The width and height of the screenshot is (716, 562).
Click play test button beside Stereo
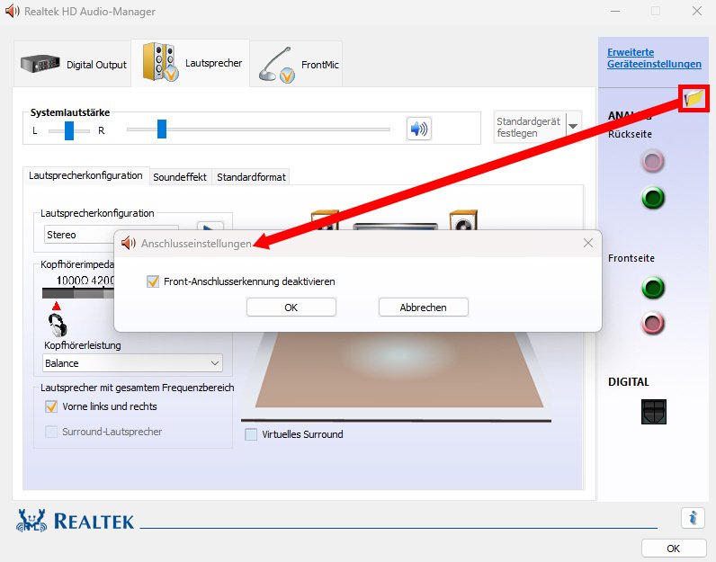[x=210, y=227]
